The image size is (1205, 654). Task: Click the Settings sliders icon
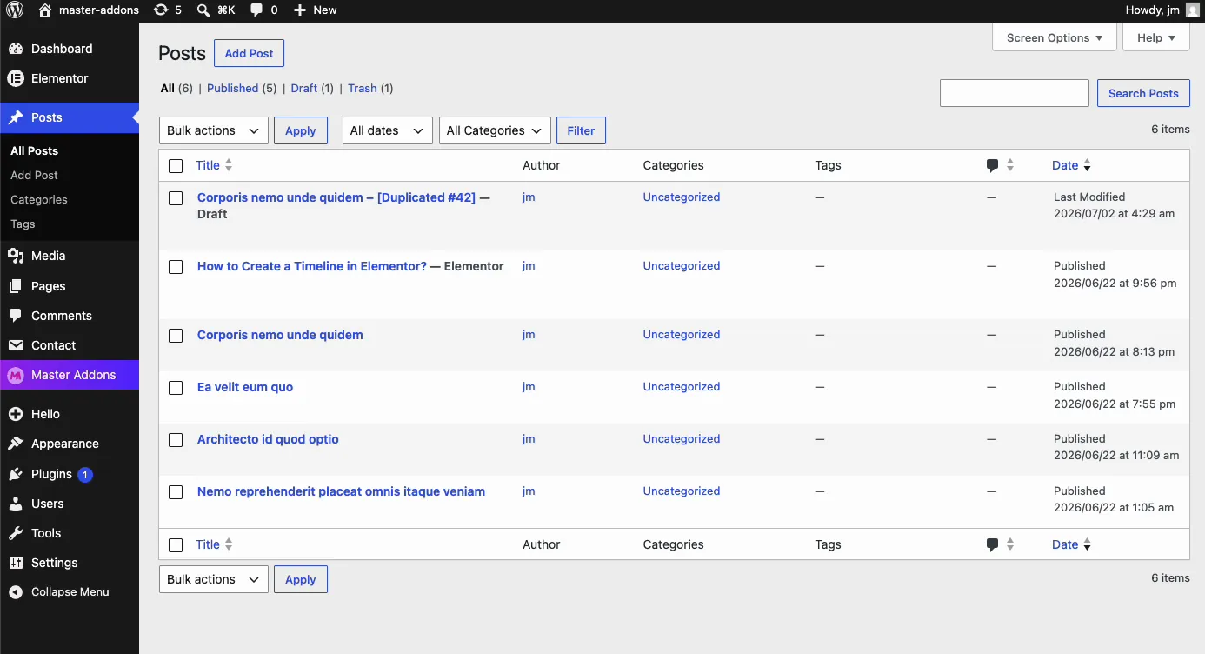pos(16,563)
